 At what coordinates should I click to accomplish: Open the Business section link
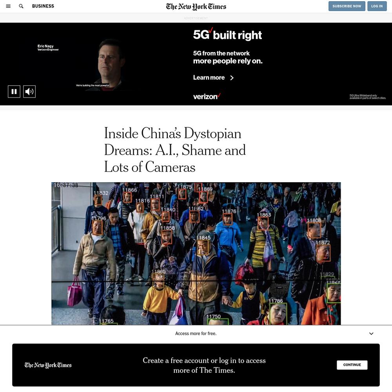pyautogui.click(x=43, y=6)
